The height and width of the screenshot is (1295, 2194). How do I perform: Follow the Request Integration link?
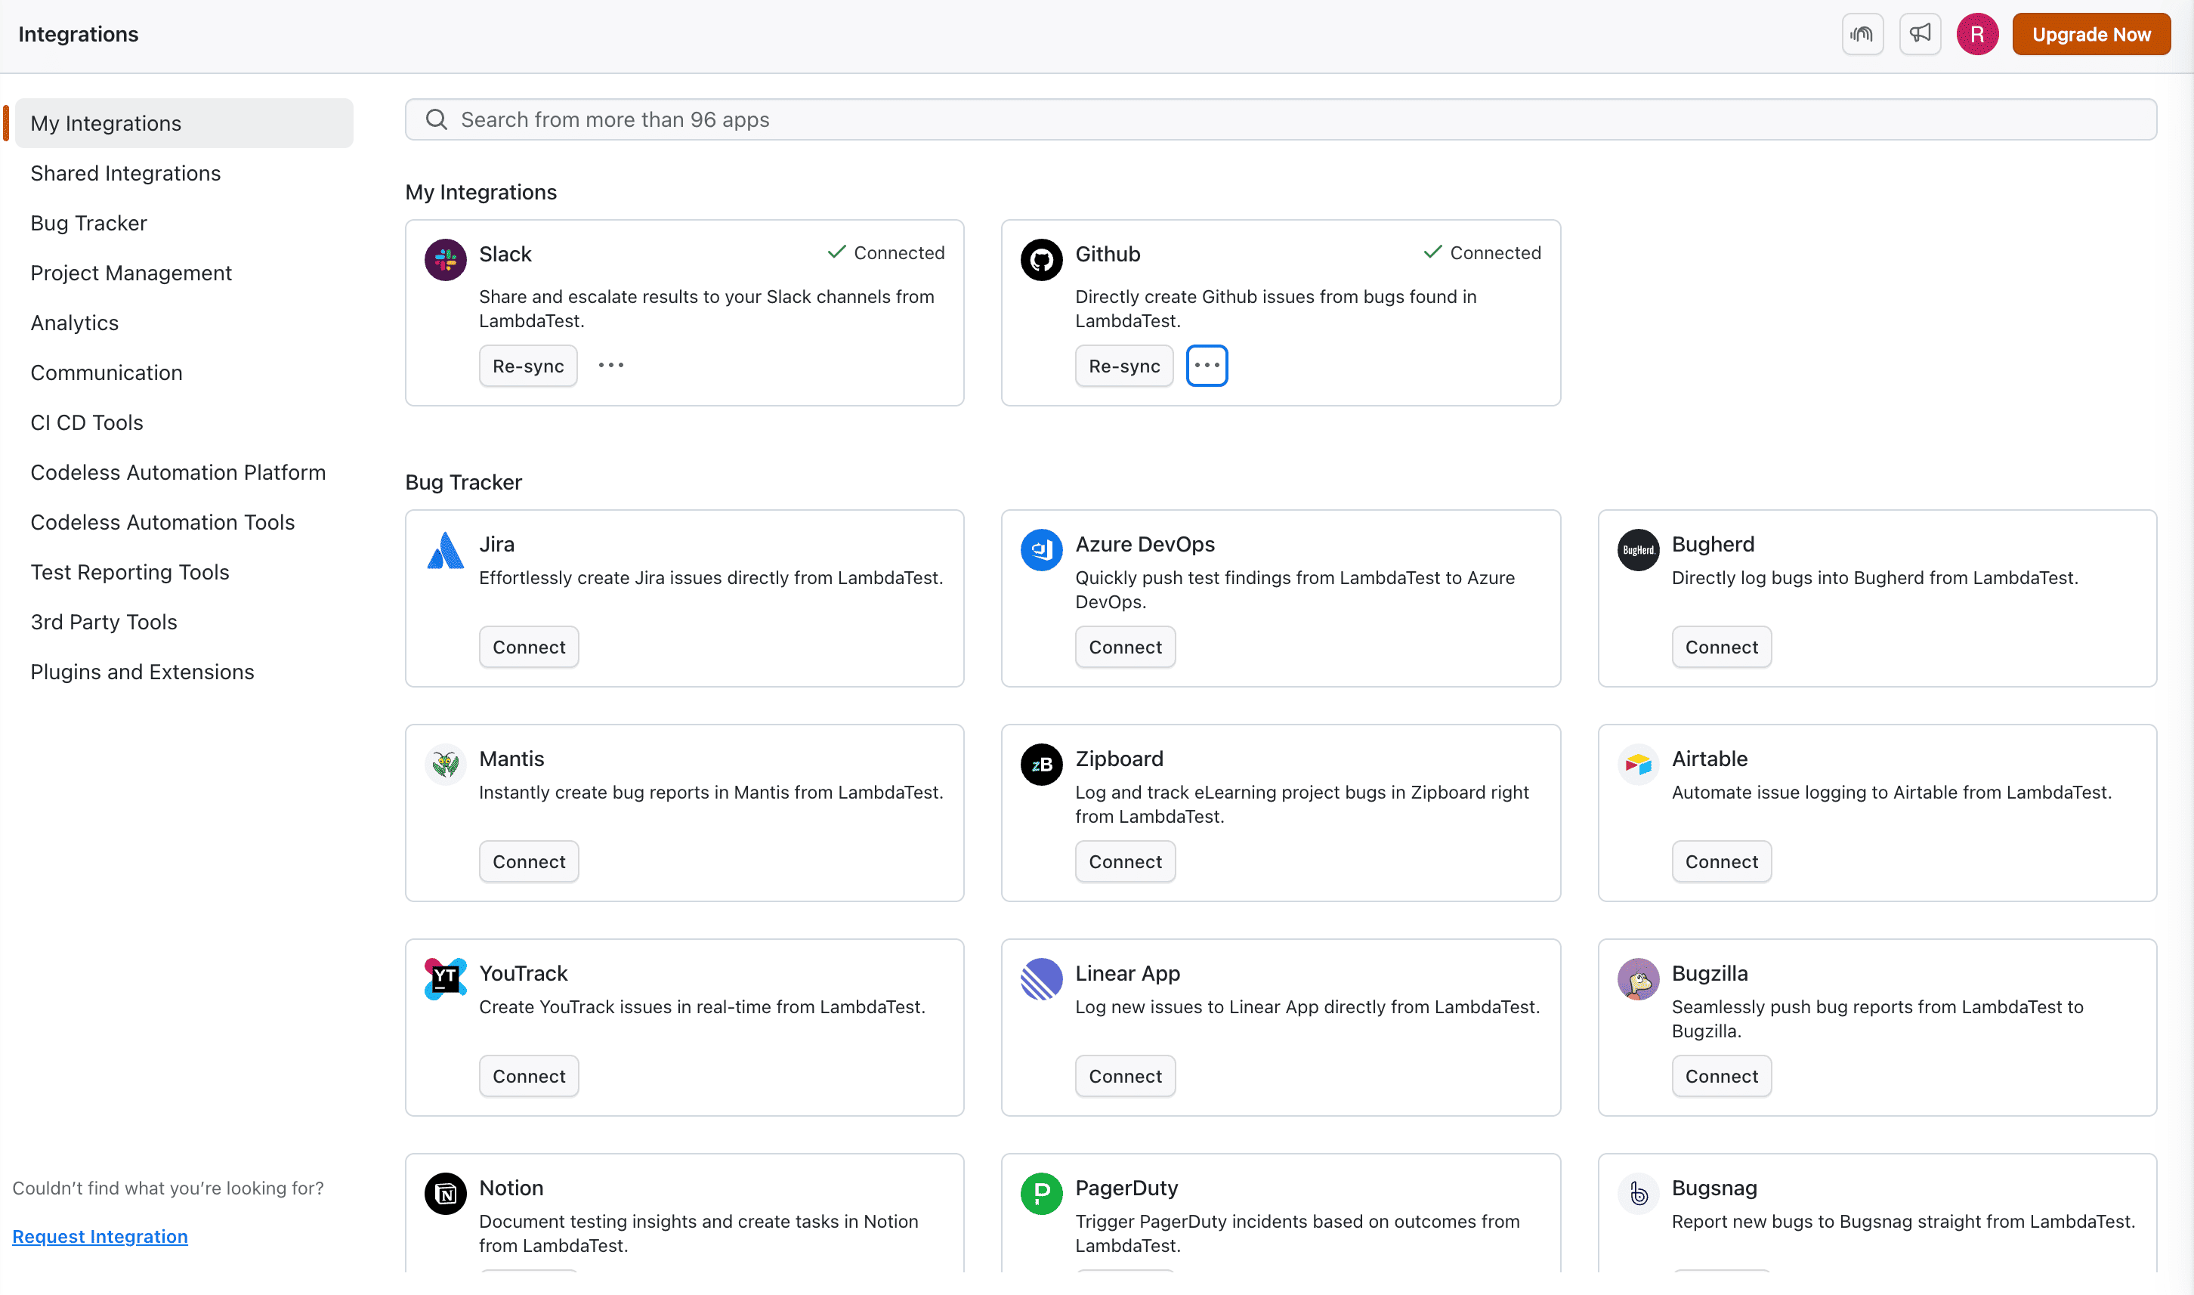pos(100,1235)
